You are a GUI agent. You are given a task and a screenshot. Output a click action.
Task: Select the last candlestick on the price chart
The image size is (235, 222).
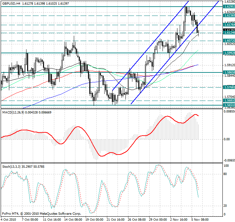coord(199,32)
